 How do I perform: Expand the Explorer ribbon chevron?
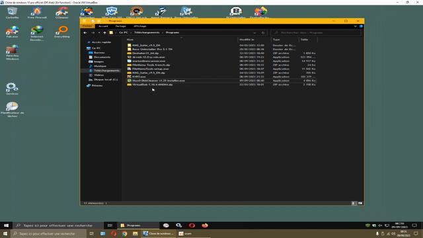[356, 26]
